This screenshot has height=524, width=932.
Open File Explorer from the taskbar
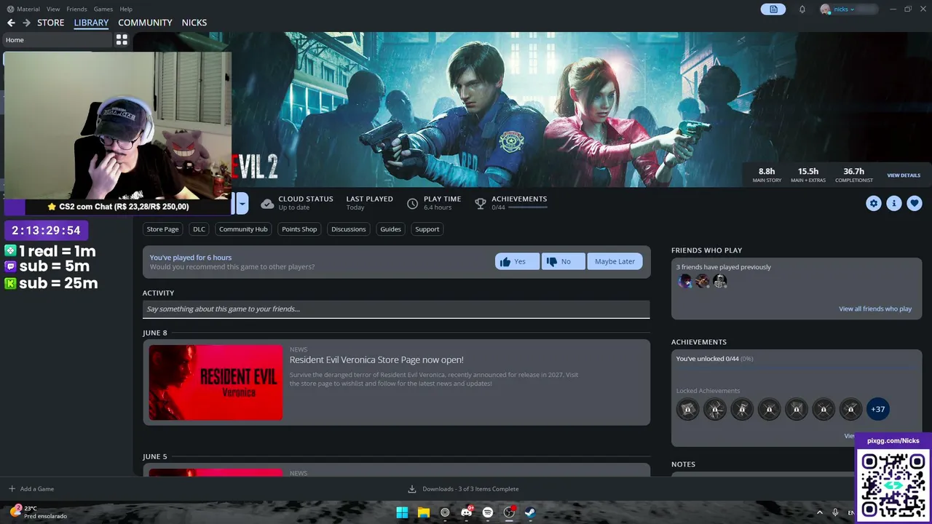click(424, 512)
